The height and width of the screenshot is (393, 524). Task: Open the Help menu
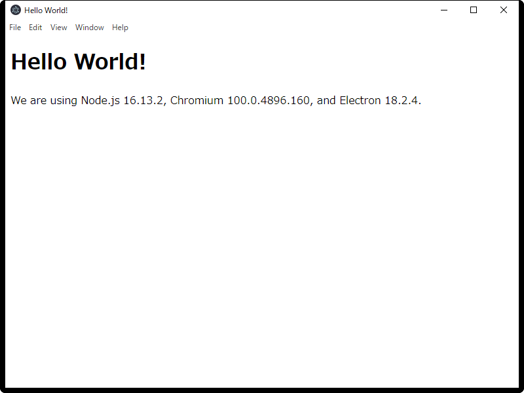point(120,28)
